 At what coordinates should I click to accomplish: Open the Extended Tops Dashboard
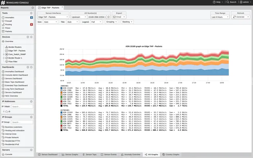coord(16,86)
